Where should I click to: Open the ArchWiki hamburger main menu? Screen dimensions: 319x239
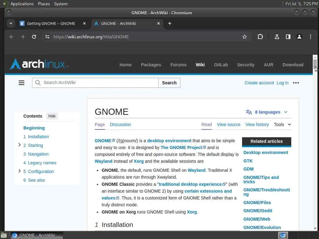(x=21, y=83)
